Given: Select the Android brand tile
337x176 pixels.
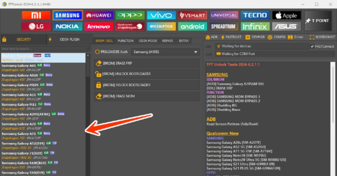Looking at the screenshot, I should pyautogui.click(x=192, y=26).
